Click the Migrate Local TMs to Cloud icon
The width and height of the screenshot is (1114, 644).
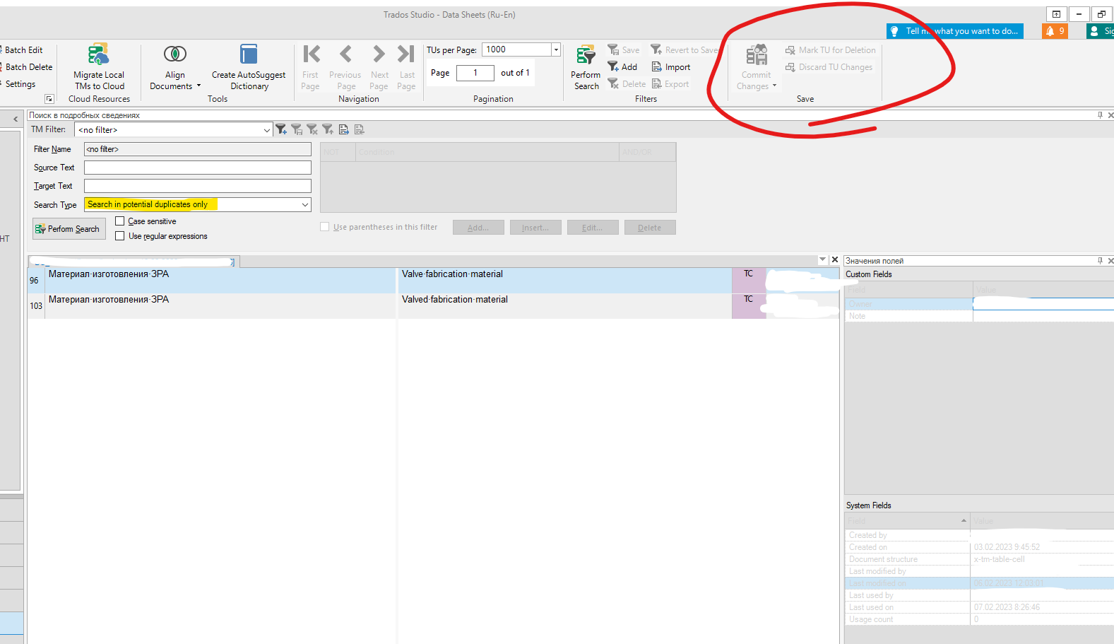[98, 54]
